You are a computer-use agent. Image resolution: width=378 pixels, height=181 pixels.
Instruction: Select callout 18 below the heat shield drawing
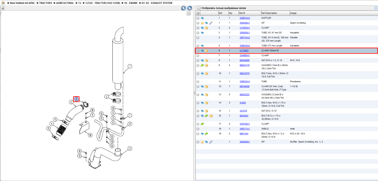tap(90, 135)
